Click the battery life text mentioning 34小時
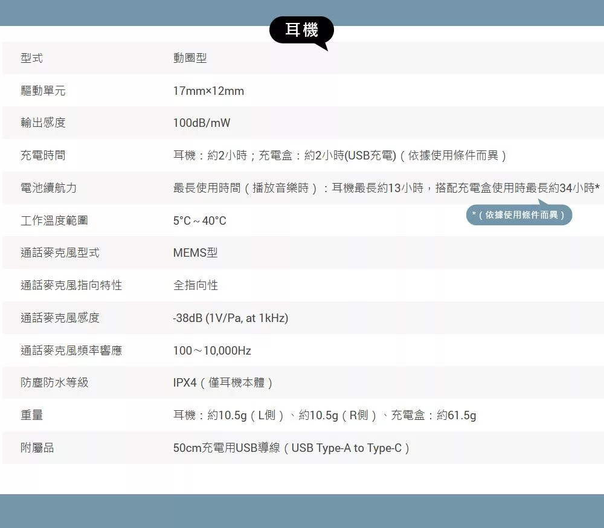Viewport: 604px width, 528px height. [386, 188]
